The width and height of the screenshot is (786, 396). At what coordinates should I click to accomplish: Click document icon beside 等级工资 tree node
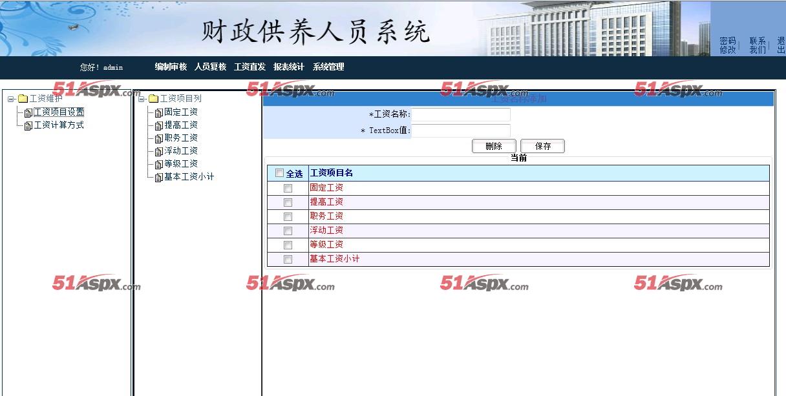[x=159, y=164]
